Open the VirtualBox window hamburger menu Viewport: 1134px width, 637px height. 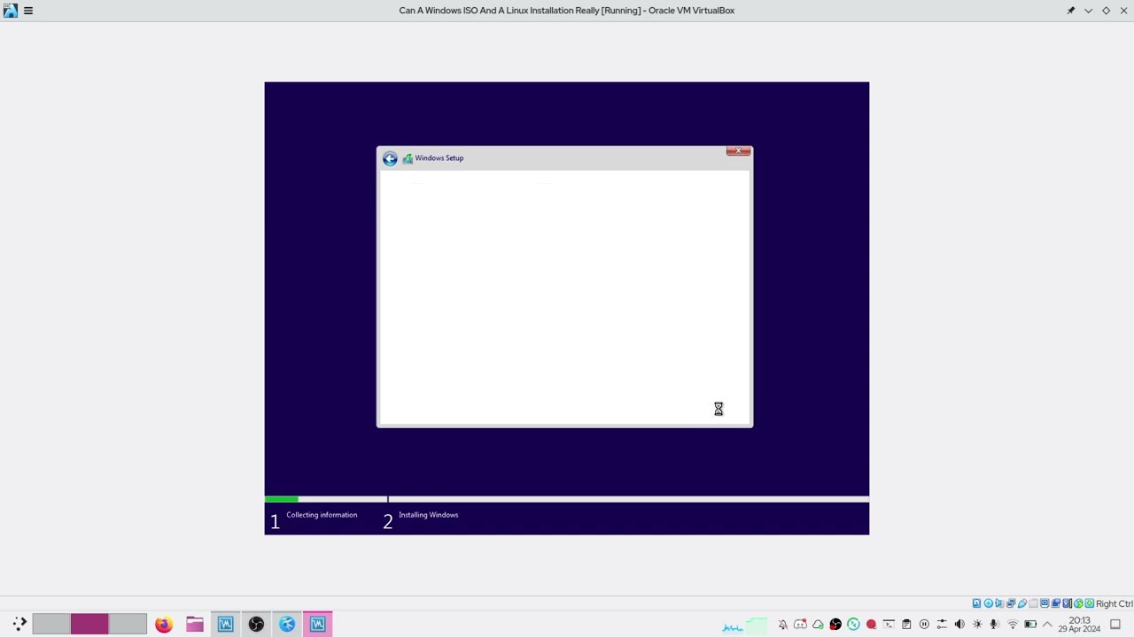click(x=28, y=11)
